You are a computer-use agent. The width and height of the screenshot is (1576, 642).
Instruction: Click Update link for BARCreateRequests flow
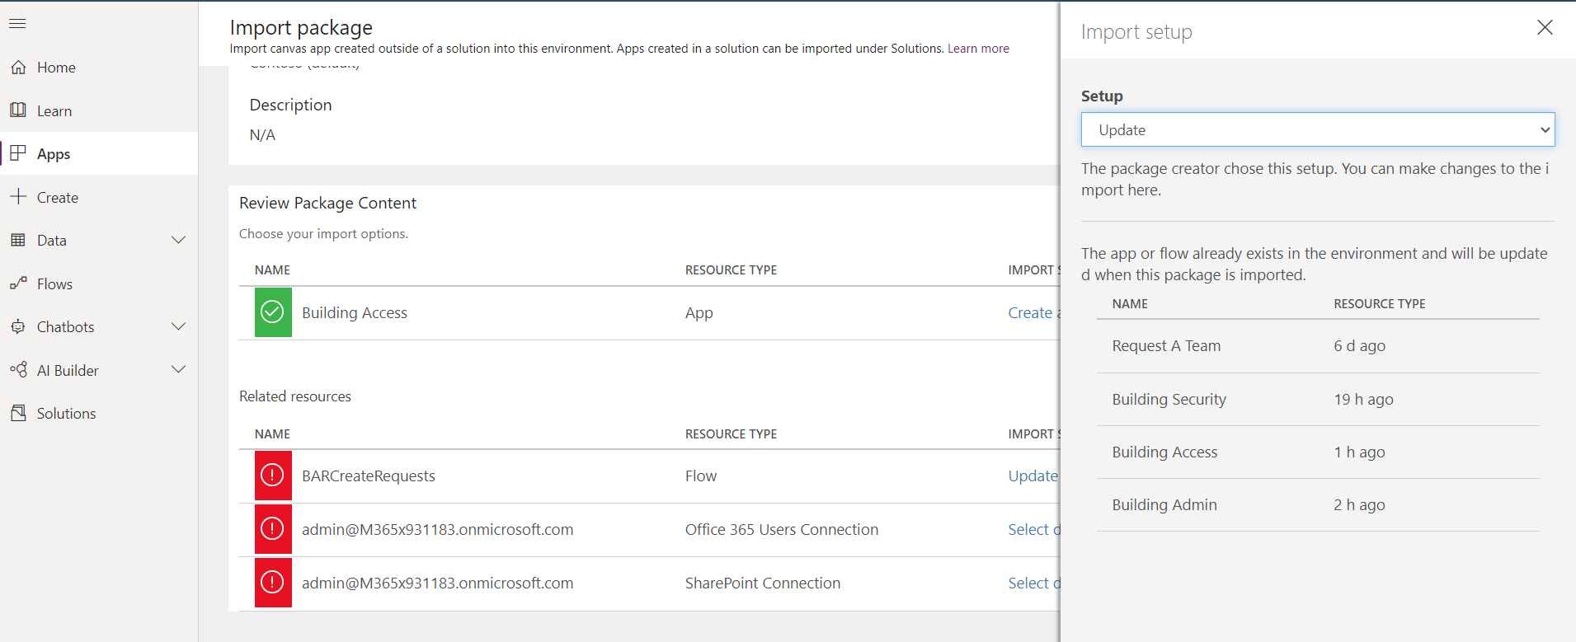1033,476
